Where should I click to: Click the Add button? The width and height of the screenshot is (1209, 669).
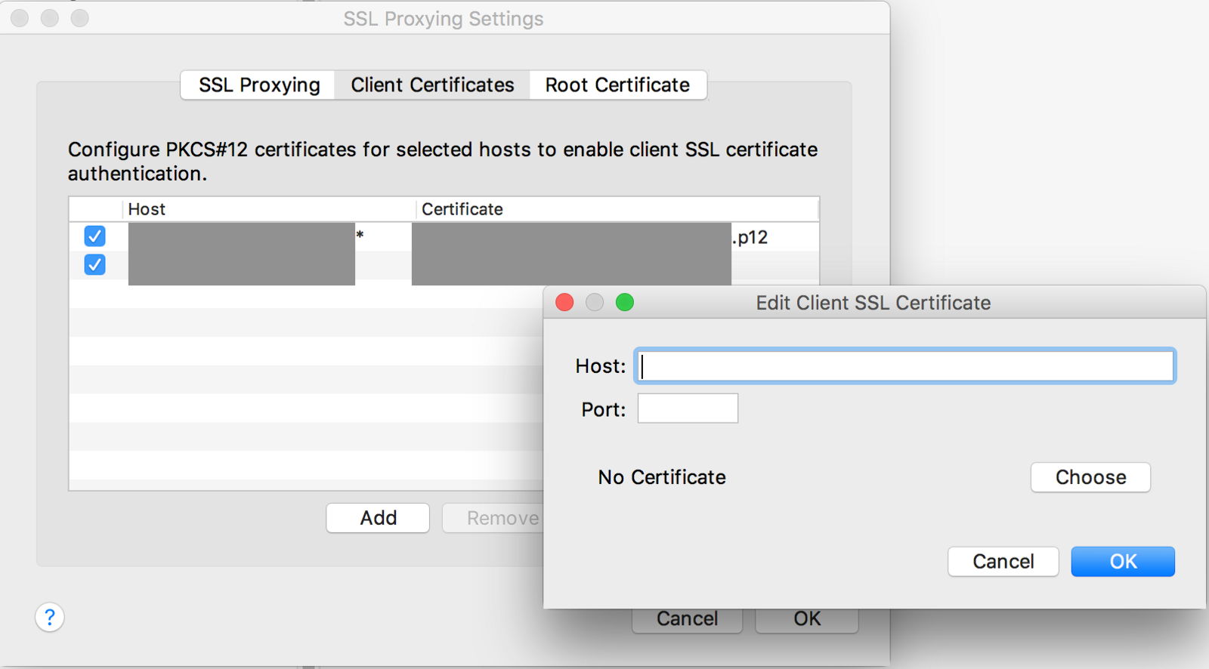(378, 518)
